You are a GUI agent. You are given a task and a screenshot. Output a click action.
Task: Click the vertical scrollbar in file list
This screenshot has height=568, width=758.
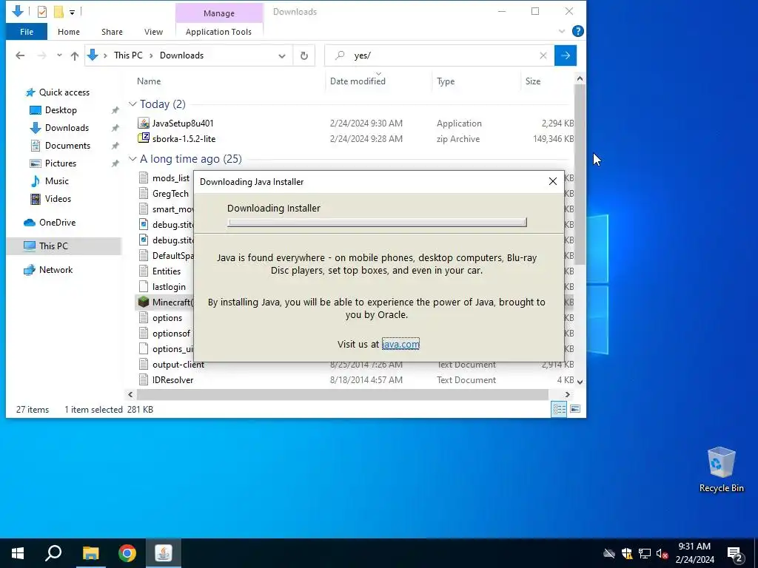580,174
